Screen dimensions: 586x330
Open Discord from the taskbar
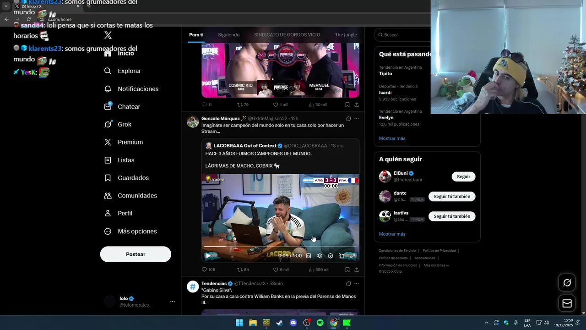[293, 323]
